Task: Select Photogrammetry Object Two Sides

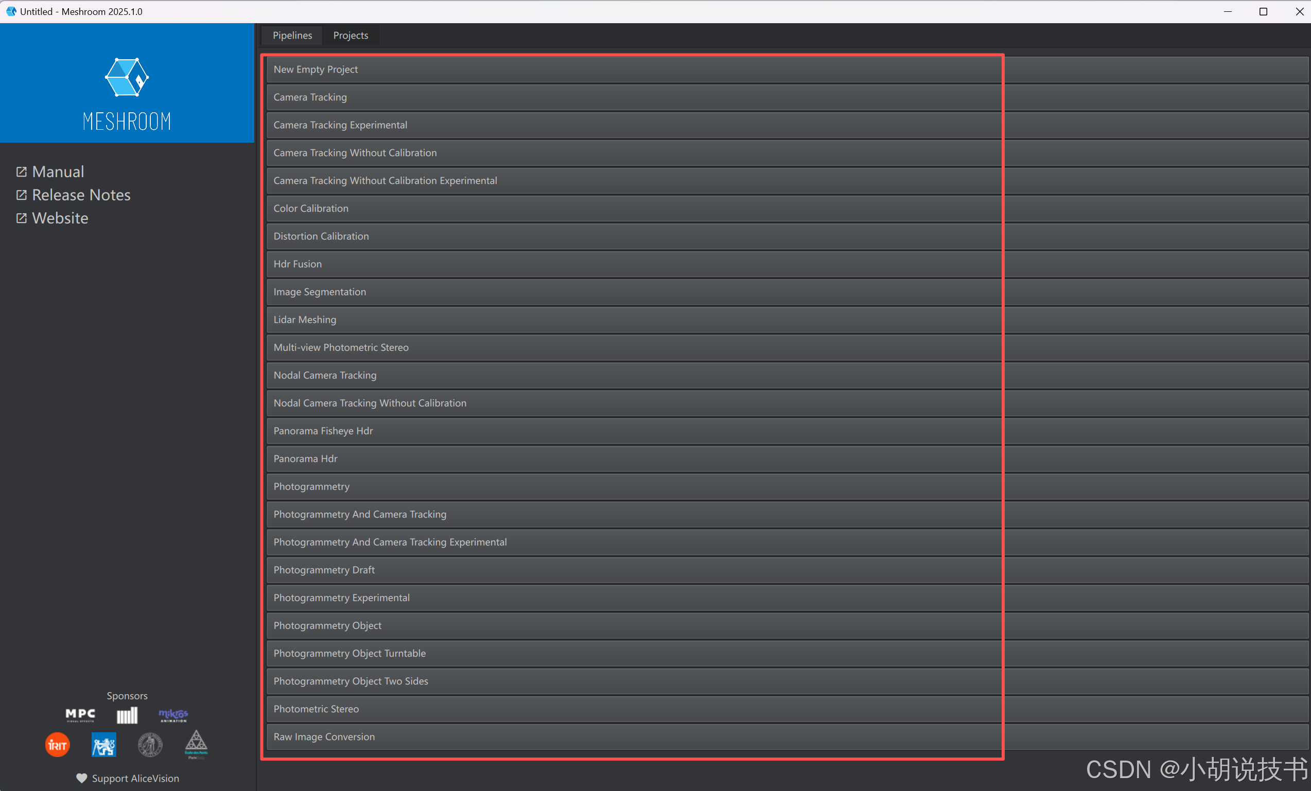Action: coord(787,681)
